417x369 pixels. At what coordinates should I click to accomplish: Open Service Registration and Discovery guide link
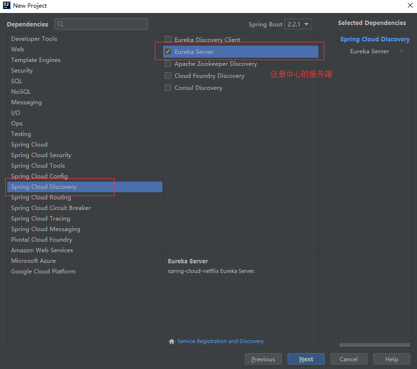tap(220, 341)
